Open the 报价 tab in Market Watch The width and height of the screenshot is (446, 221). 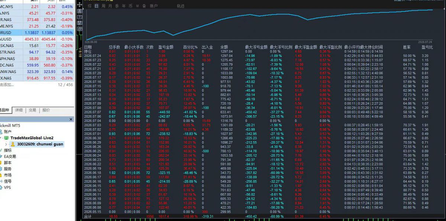coord(46,110)
